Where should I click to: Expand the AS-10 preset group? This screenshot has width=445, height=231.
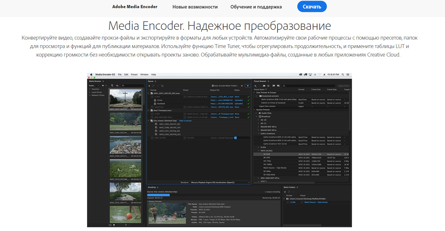pyautogui.click(x=259, y=120)
